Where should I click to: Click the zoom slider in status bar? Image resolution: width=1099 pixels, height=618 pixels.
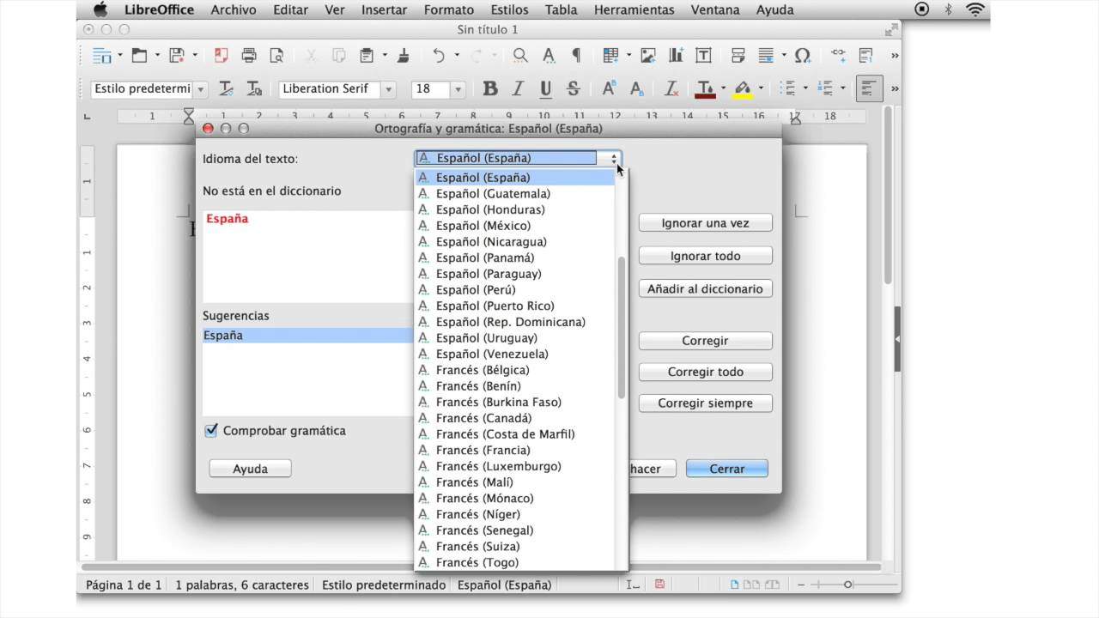click(x=847, y=585)
